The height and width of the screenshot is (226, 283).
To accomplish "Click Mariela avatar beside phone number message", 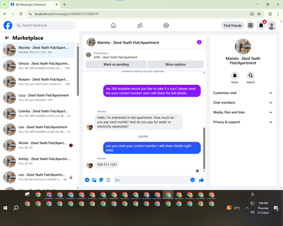I will click(x=89, y=166).
